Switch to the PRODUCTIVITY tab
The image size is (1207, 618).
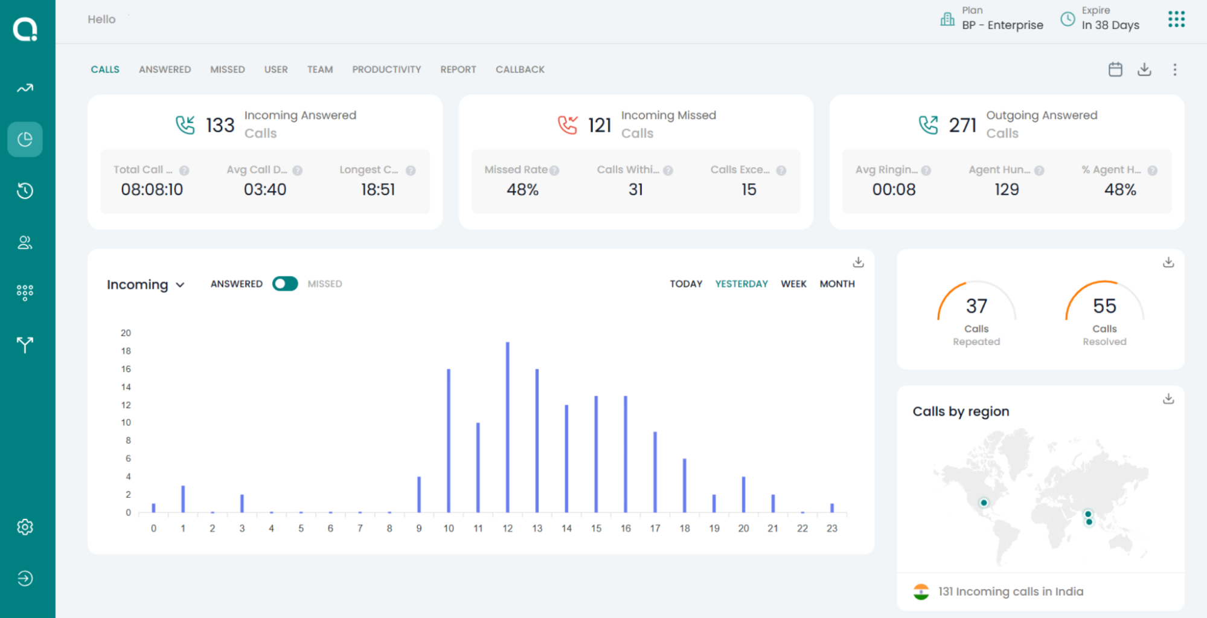coord(386,69)
